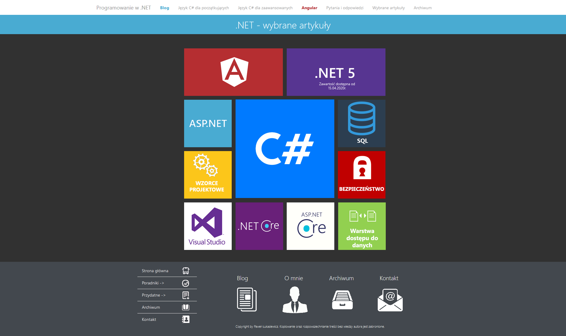This screenshot has height=336, width=566.
Task: Select the Angular item in top navigation
Action: tap(309, 8)
